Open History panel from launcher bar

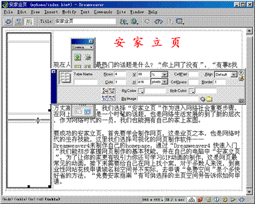[233, 199]
